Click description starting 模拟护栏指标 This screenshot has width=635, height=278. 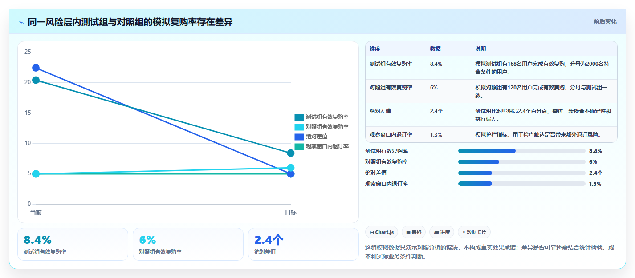538,134
